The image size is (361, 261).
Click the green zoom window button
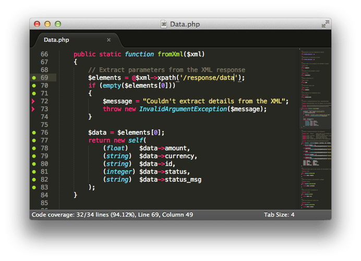[x=58, y=24]
